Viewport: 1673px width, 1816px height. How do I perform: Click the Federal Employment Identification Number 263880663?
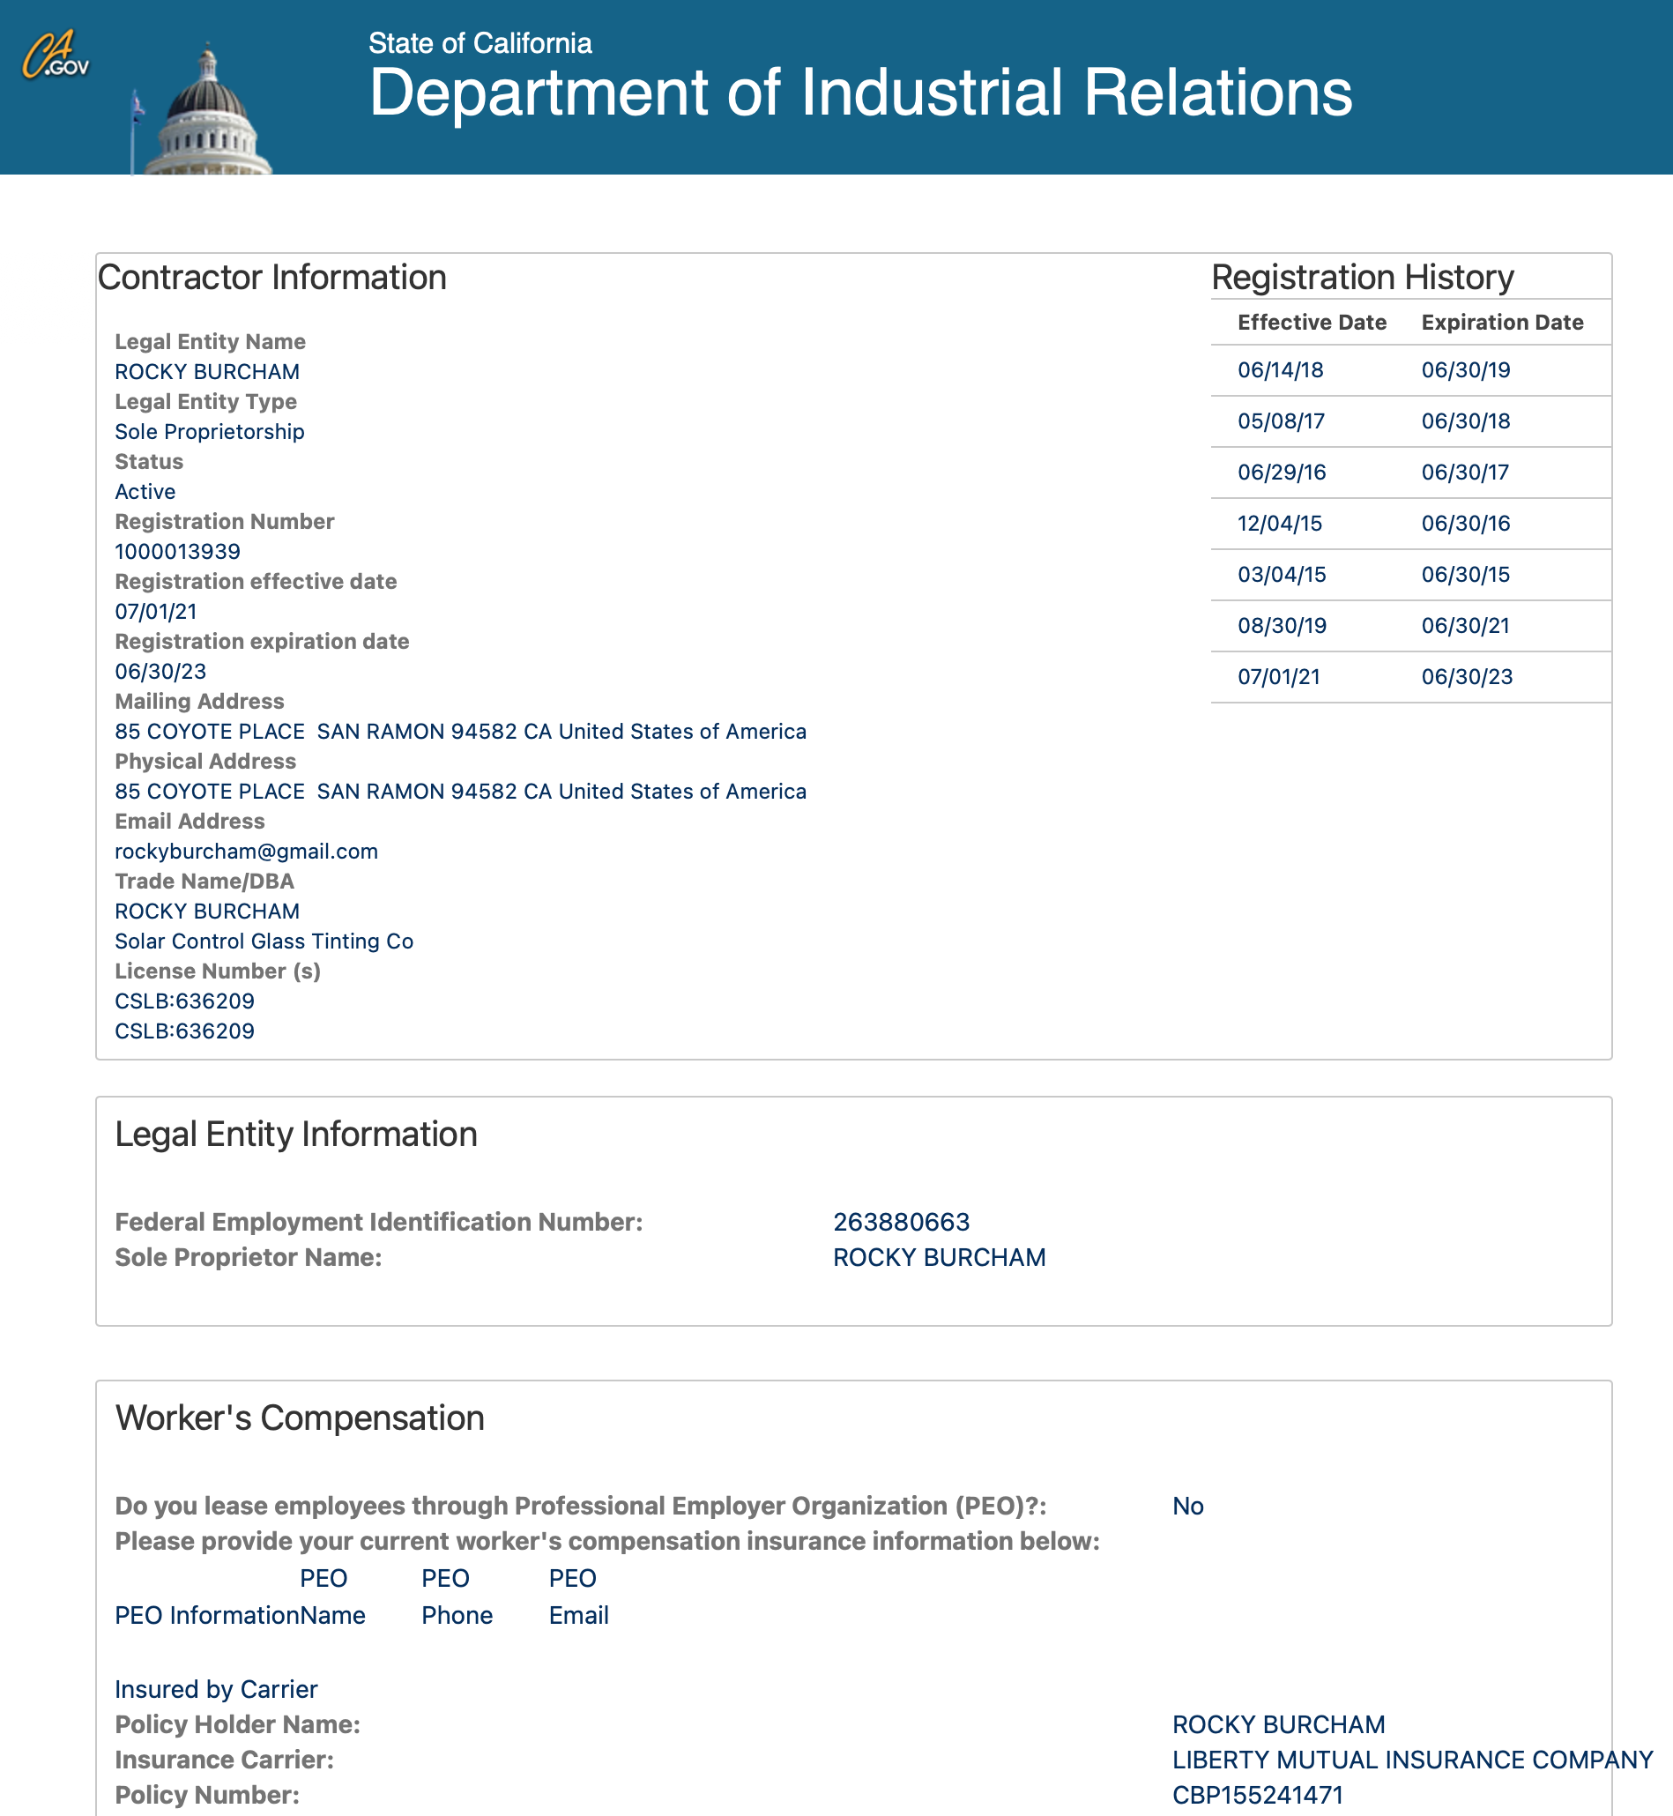[x=901, y=1222]
